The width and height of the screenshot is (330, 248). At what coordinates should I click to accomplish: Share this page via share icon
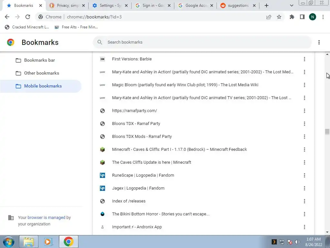[x=269, y=17]
